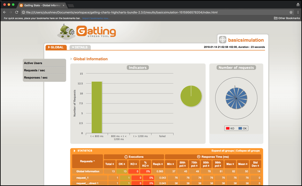Toggle OK series in chart legend
This screenshot has width=302, height=186.
pos(243,128)
